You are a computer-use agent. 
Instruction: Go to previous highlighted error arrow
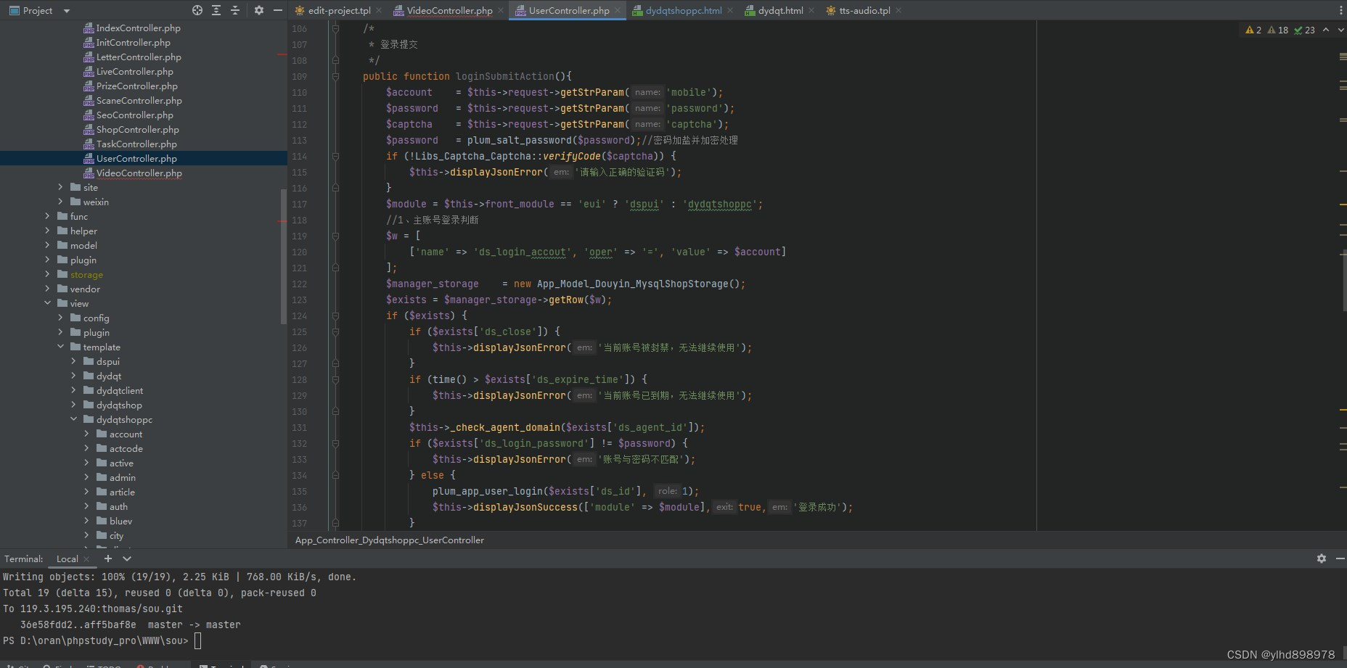[1326, 30]
